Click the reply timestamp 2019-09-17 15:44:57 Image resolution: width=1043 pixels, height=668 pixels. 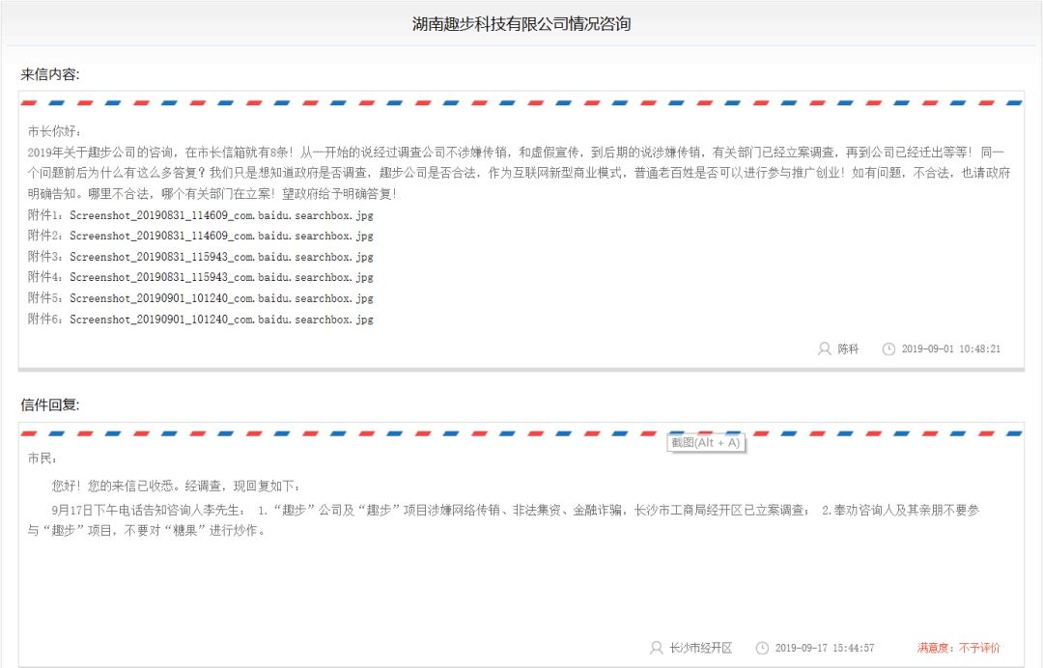825,648
